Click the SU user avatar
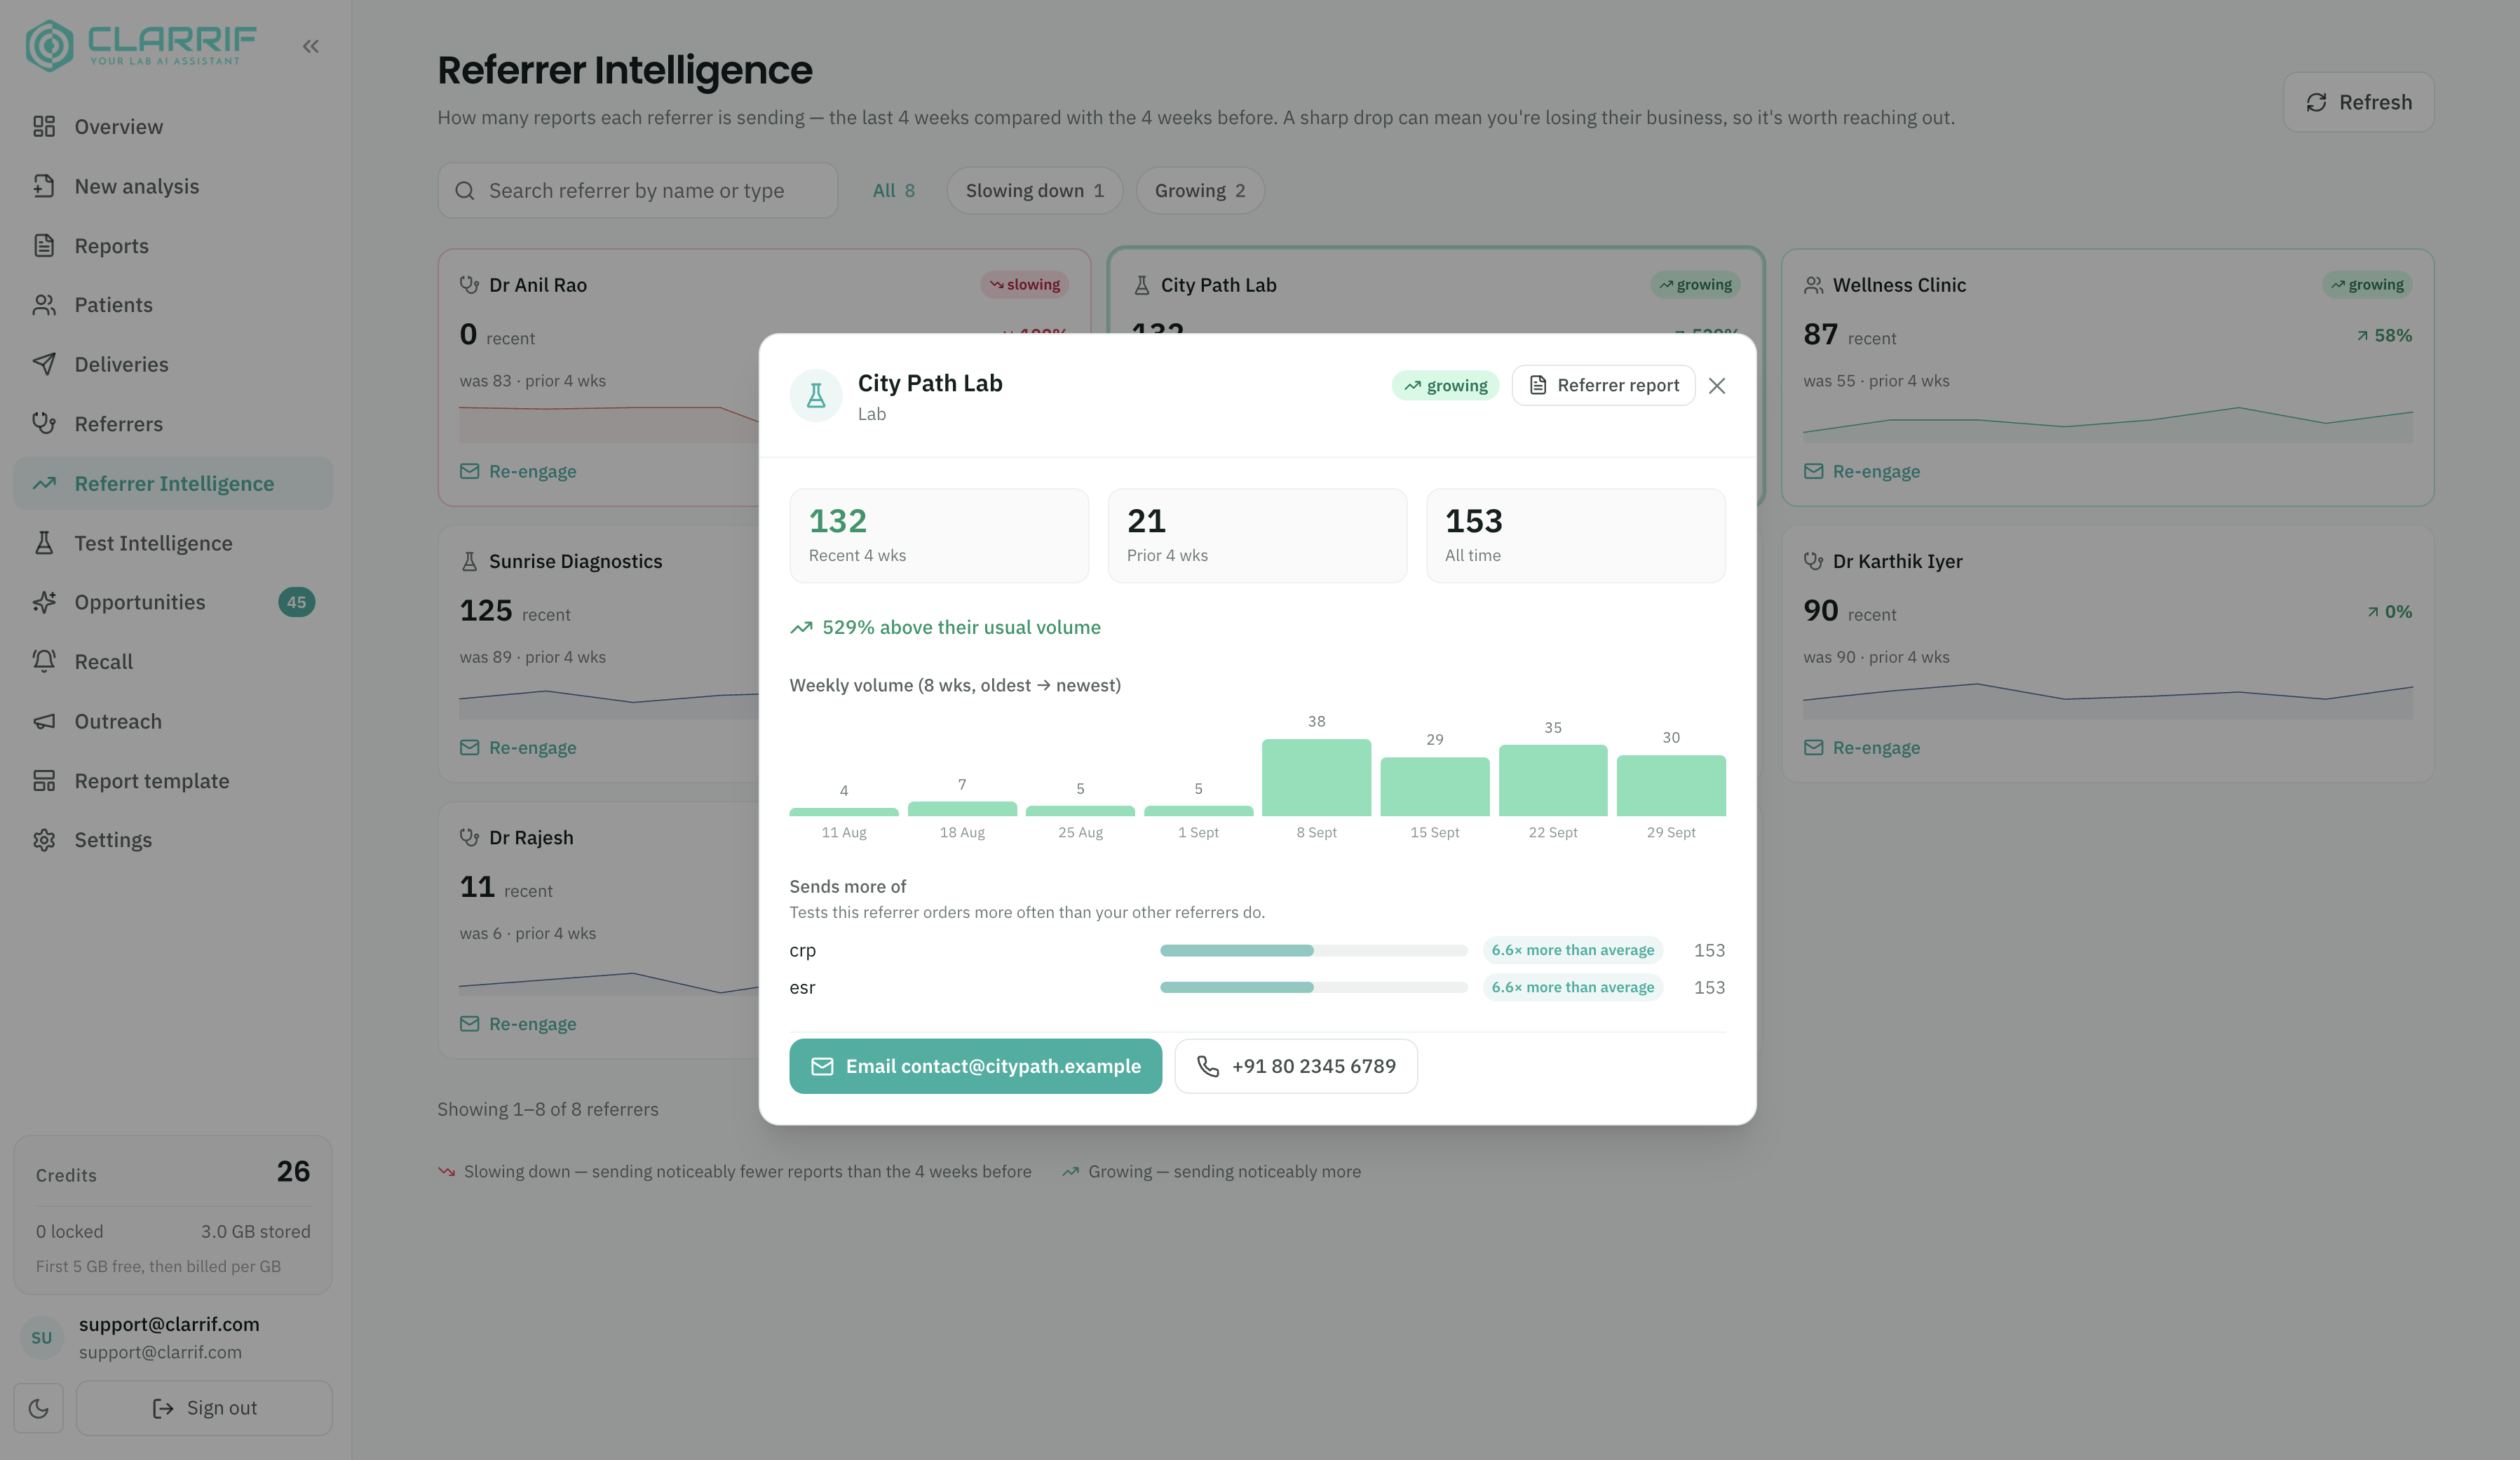The image size is (2520, 1460). pos(42,1338)
